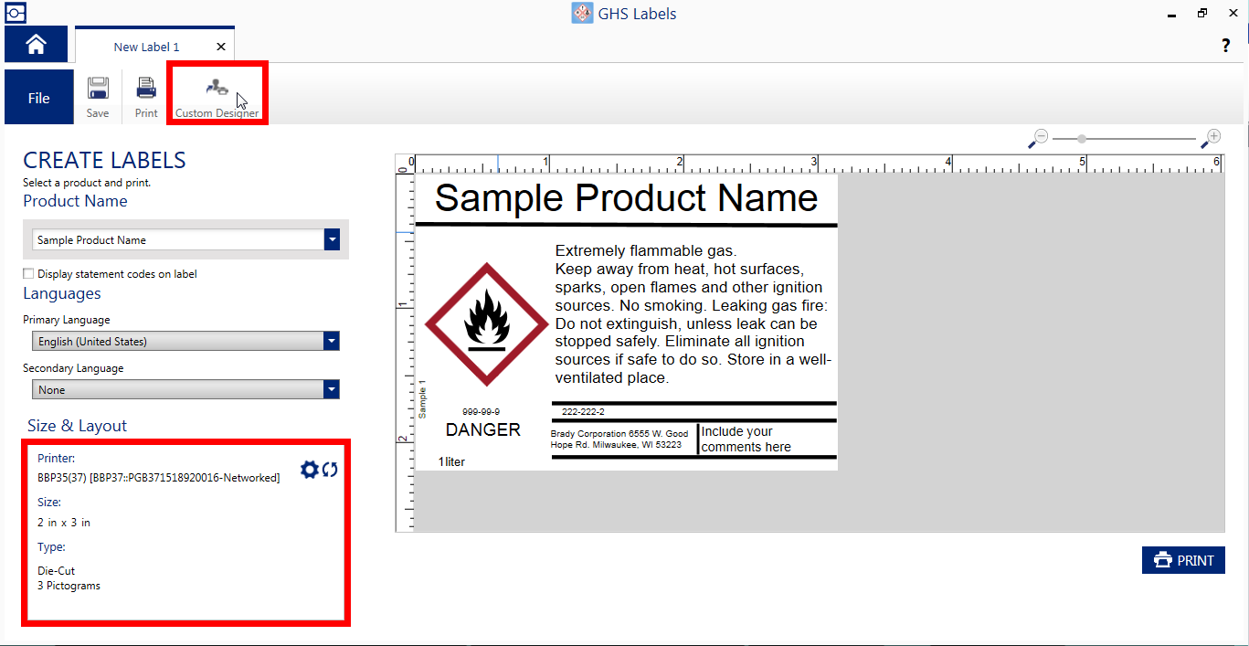Expand the Secondary Language dropdown
This screenshot has width=1249, height=646.
pos(331,390)
